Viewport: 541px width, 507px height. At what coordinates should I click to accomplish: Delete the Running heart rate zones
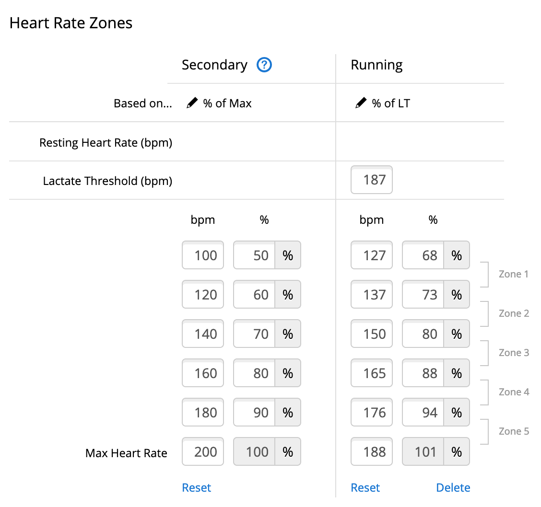pos(453,488)
